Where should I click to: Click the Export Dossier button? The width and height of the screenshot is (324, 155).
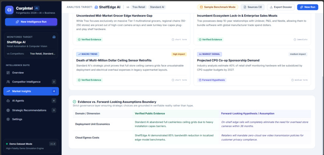pos(281,7)
